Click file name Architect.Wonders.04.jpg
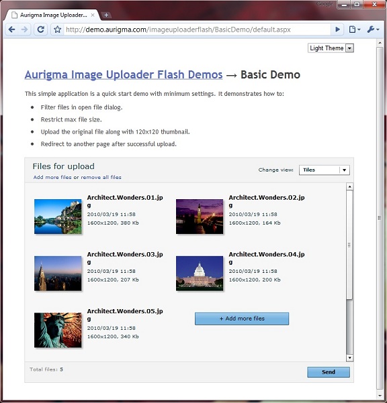The image size is (387, 403). [267, 258]
